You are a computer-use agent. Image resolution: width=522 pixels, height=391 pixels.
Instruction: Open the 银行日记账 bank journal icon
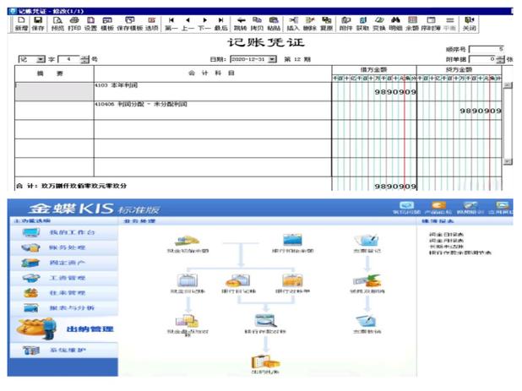pos(239,284)
